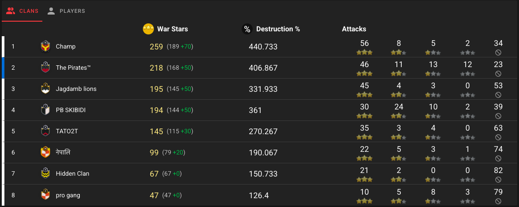Click the Destruction percent header icon
This screenshot has height=207, width=519.
click(247, 29)
